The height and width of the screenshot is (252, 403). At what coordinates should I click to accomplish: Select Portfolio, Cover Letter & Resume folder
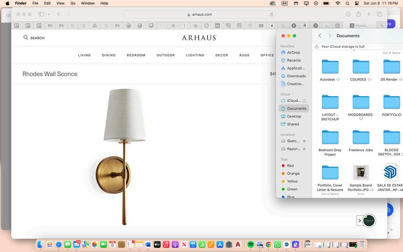[330, 173]
